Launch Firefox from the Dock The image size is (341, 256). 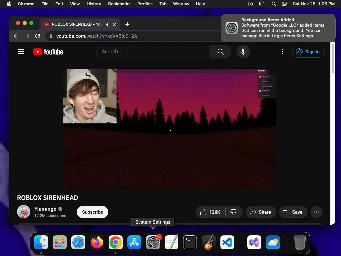[97, 242]
